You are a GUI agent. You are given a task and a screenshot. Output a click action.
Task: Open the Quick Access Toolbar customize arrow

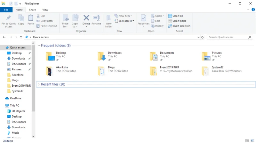(x=20, y=4)
